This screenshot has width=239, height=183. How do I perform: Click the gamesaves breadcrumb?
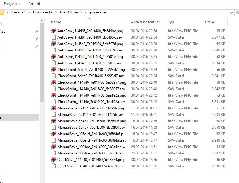(x=98, y=13)
